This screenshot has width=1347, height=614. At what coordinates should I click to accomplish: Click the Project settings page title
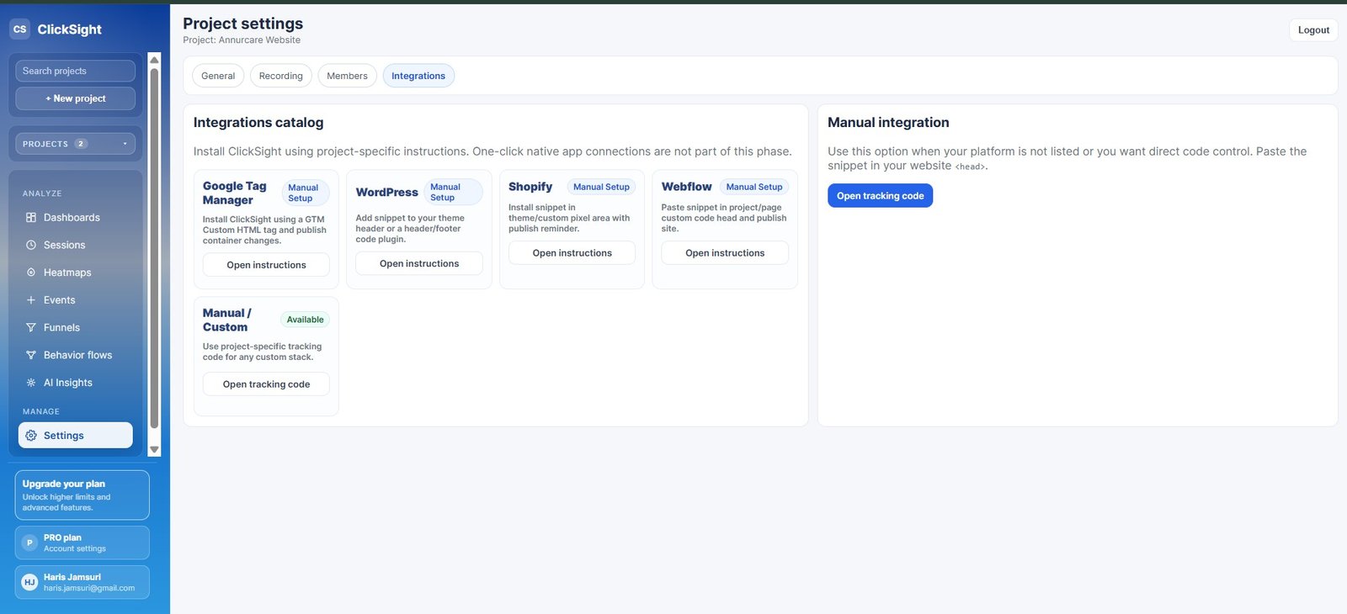243,24
